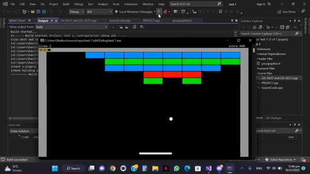This screenshot has height=174, width=310.
Task: Click the Hot Reload flame icon
Action: pyautogui.click(x=165, y=12)
